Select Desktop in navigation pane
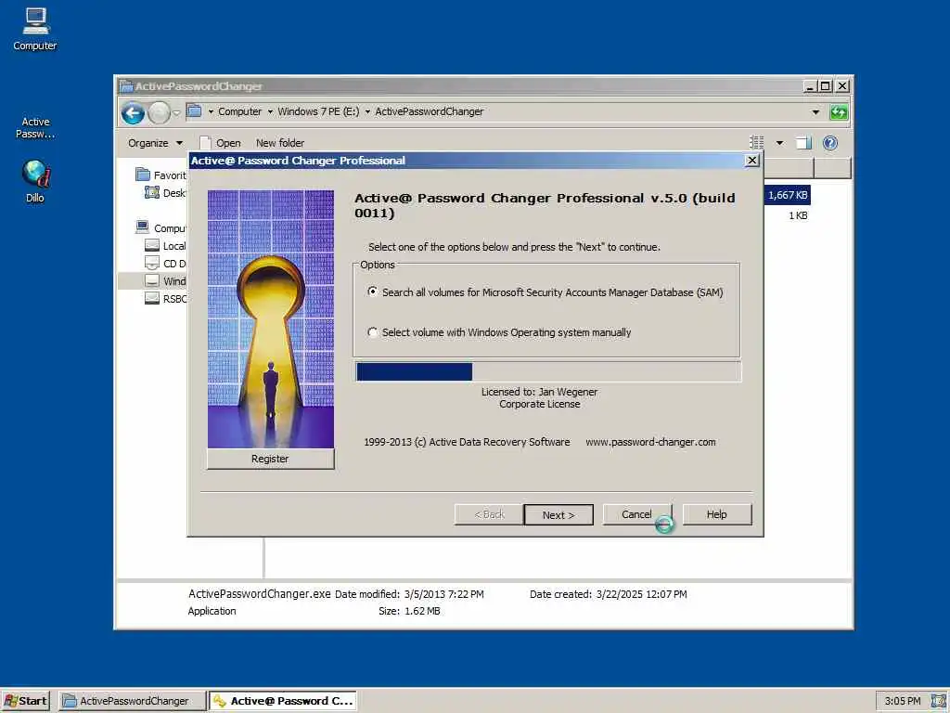Image resolution: width=950 pixels, height=713 pixels. coord(165,193)
